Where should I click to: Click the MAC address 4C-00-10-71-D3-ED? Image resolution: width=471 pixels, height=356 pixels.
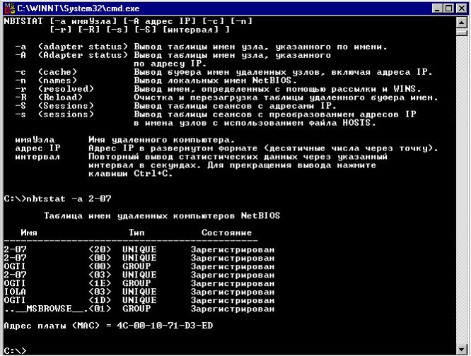(165, 326)
